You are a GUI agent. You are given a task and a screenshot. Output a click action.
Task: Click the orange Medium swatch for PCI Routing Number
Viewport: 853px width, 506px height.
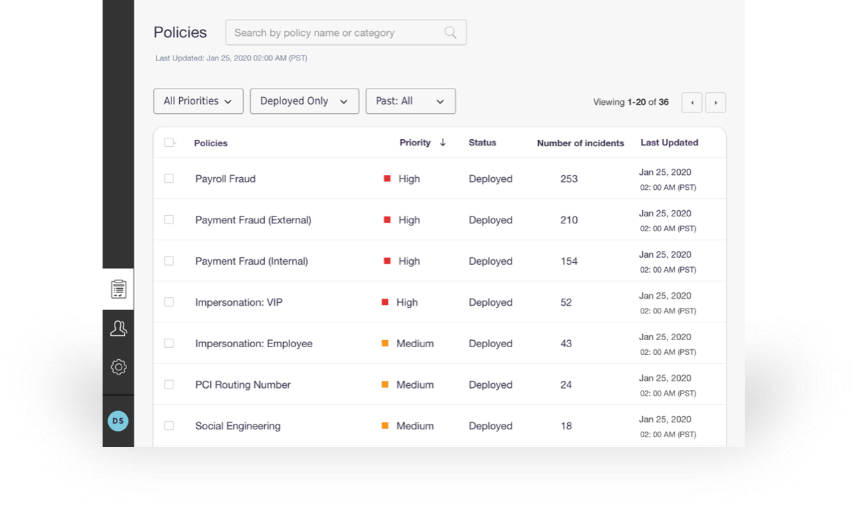pyautogui.click(x=385, y=384)
